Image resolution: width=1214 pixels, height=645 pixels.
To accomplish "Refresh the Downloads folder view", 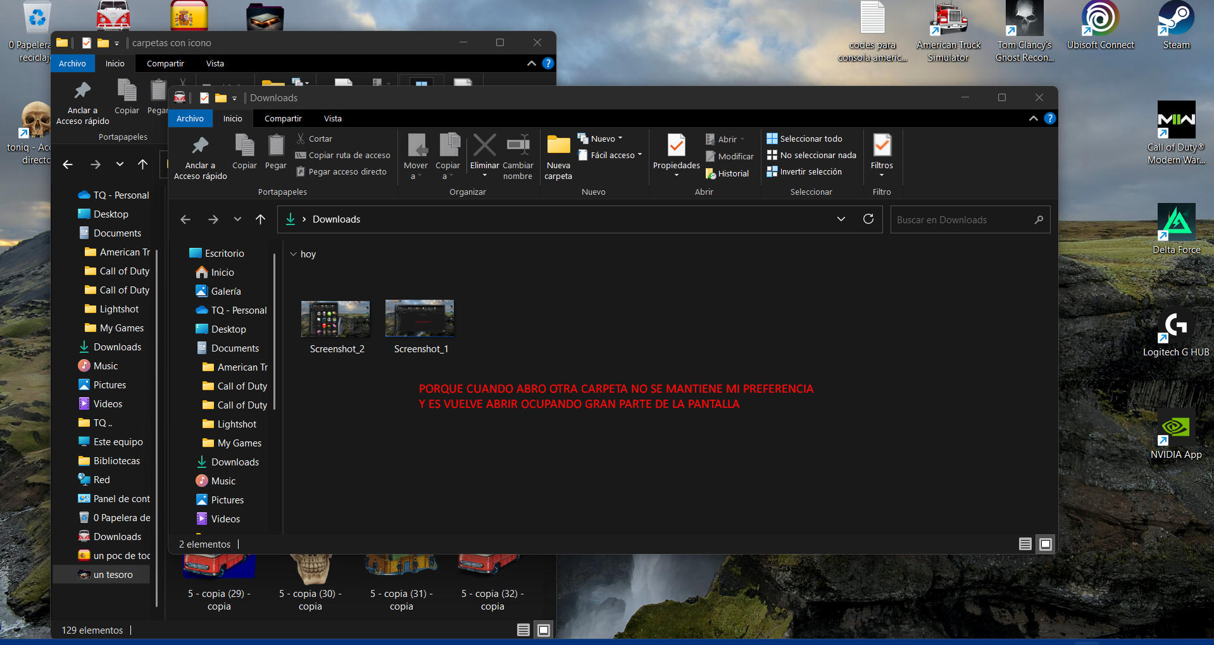I will (868, 219).
